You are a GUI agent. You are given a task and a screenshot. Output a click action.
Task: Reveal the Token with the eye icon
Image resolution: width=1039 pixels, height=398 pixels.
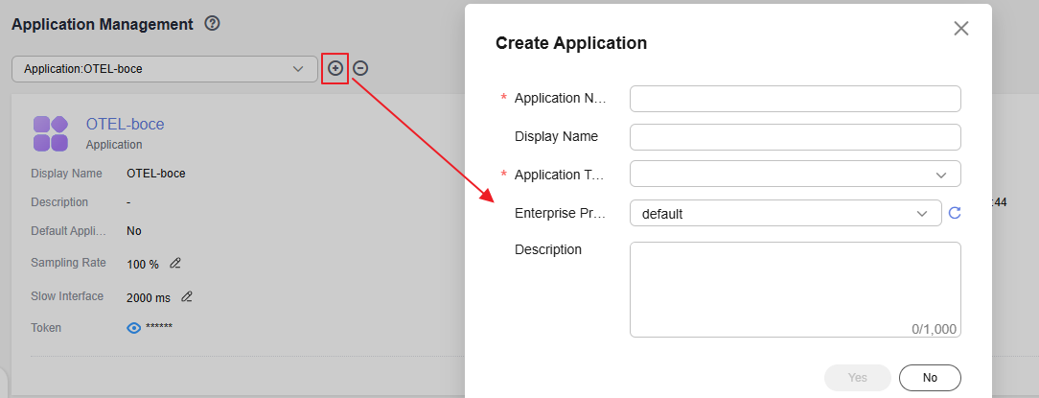pos(134,328)
